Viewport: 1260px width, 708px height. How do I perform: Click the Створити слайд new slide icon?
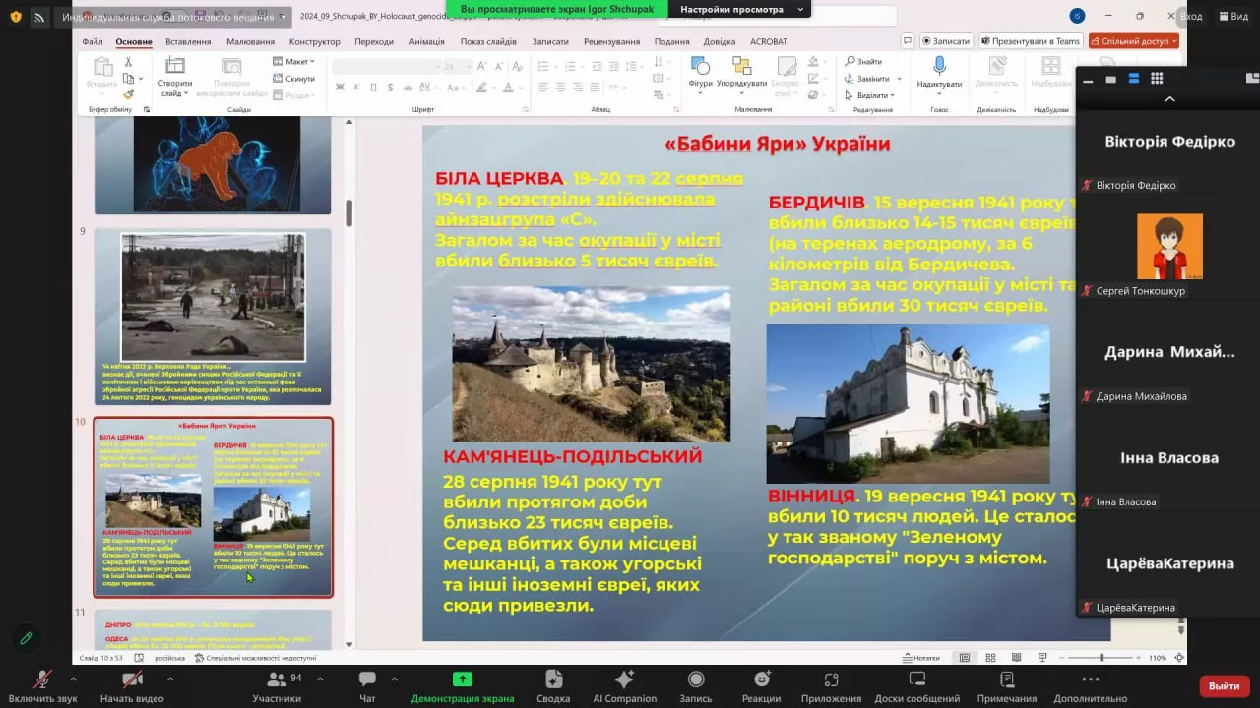pyautogui.click(x=174, y=66)
